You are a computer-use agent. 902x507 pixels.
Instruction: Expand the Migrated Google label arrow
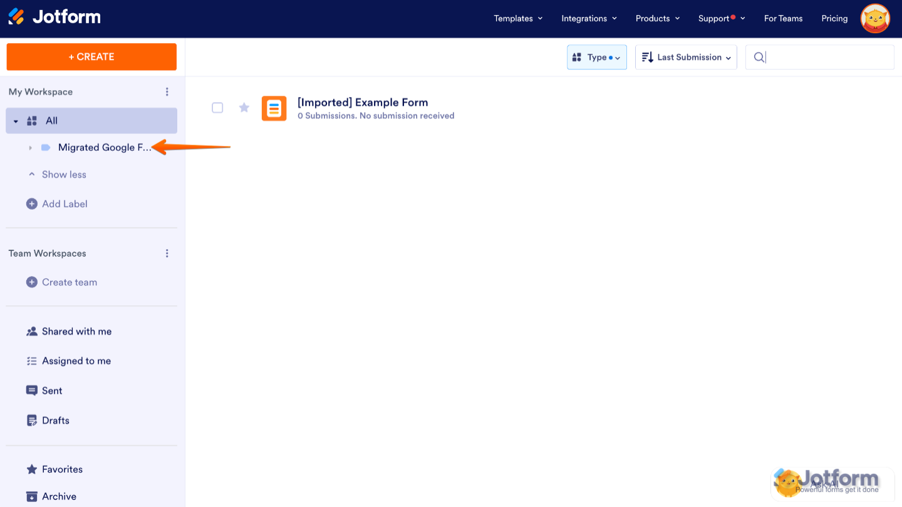point(30,148)
